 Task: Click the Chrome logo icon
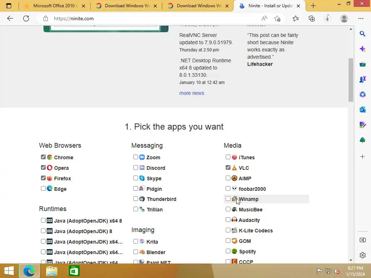point(49,157)
